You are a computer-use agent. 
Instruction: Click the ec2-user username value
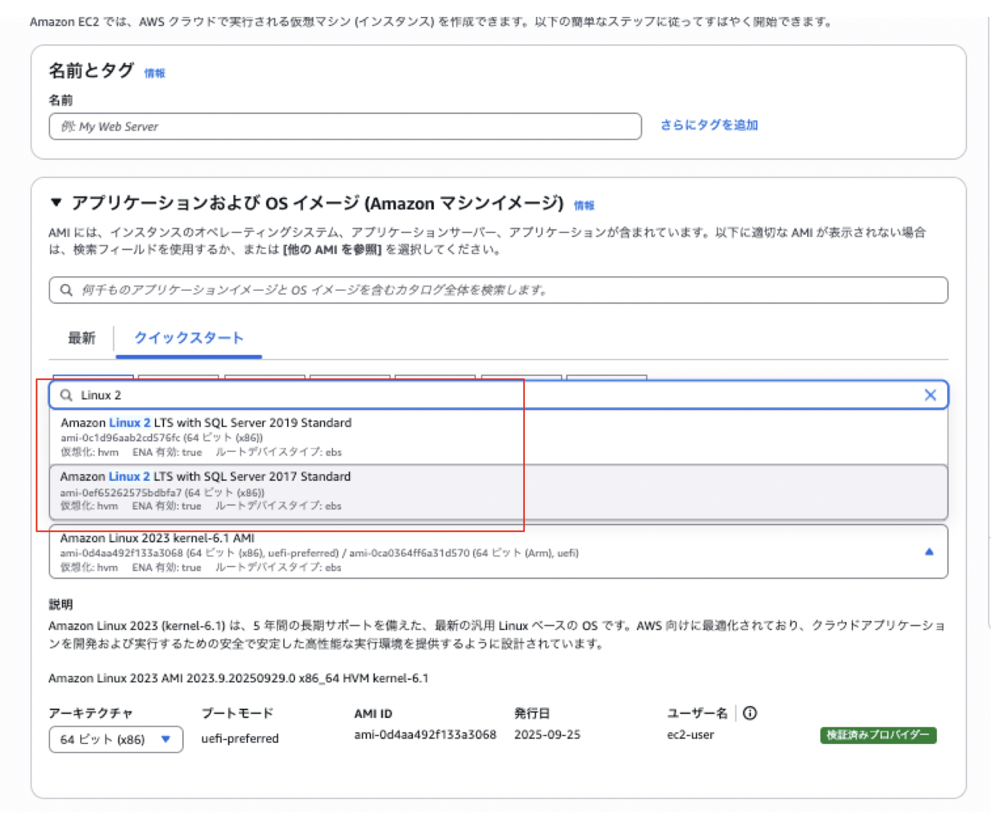click(690, 735)
